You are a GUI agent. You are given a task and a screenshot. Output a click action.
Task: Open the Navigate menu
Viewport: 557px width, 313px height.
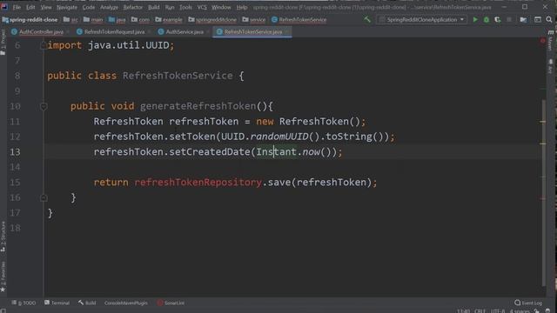pos(67,7)
